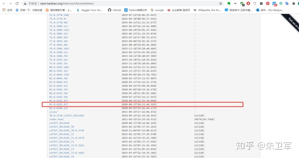Open the GitHub bookmark
Image resolution: width=299 pixels, height=158 pixels.
115,10
